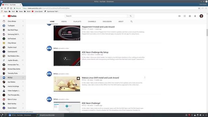Open Byte of Linux subscription
208x117 pixels.
tap(13, 99)
